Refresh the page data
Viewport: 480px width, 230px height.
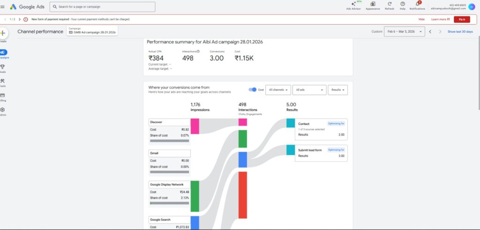[x=389, y=5]
